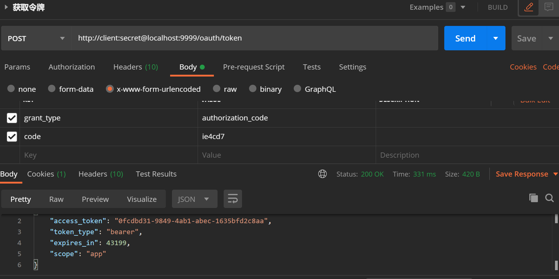Expand the 获取令牌 request title arrow
559x279 pixels.
point(6,7)
